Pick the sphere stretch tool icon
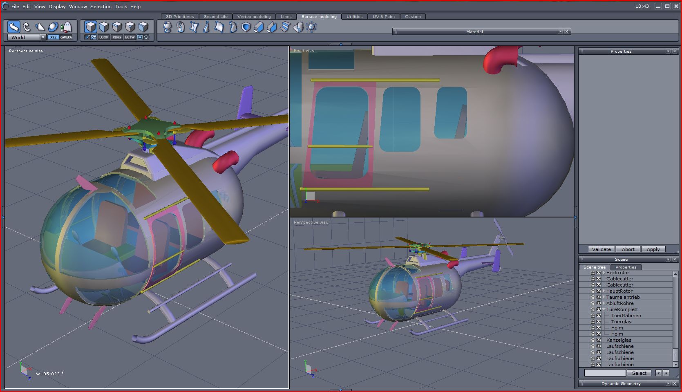This screenshot has height=392, width=682. point(53,27)
